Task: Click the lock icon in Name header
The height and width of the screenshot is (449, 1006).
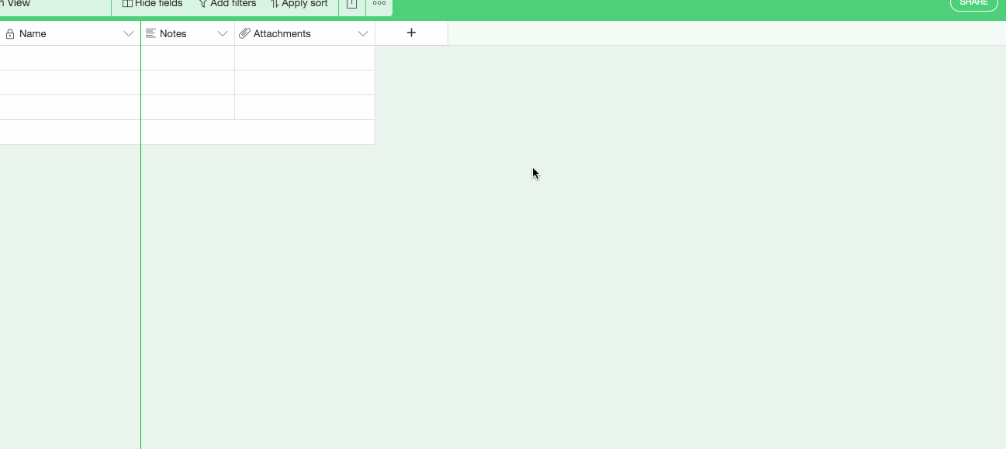Action: point(10,33)
